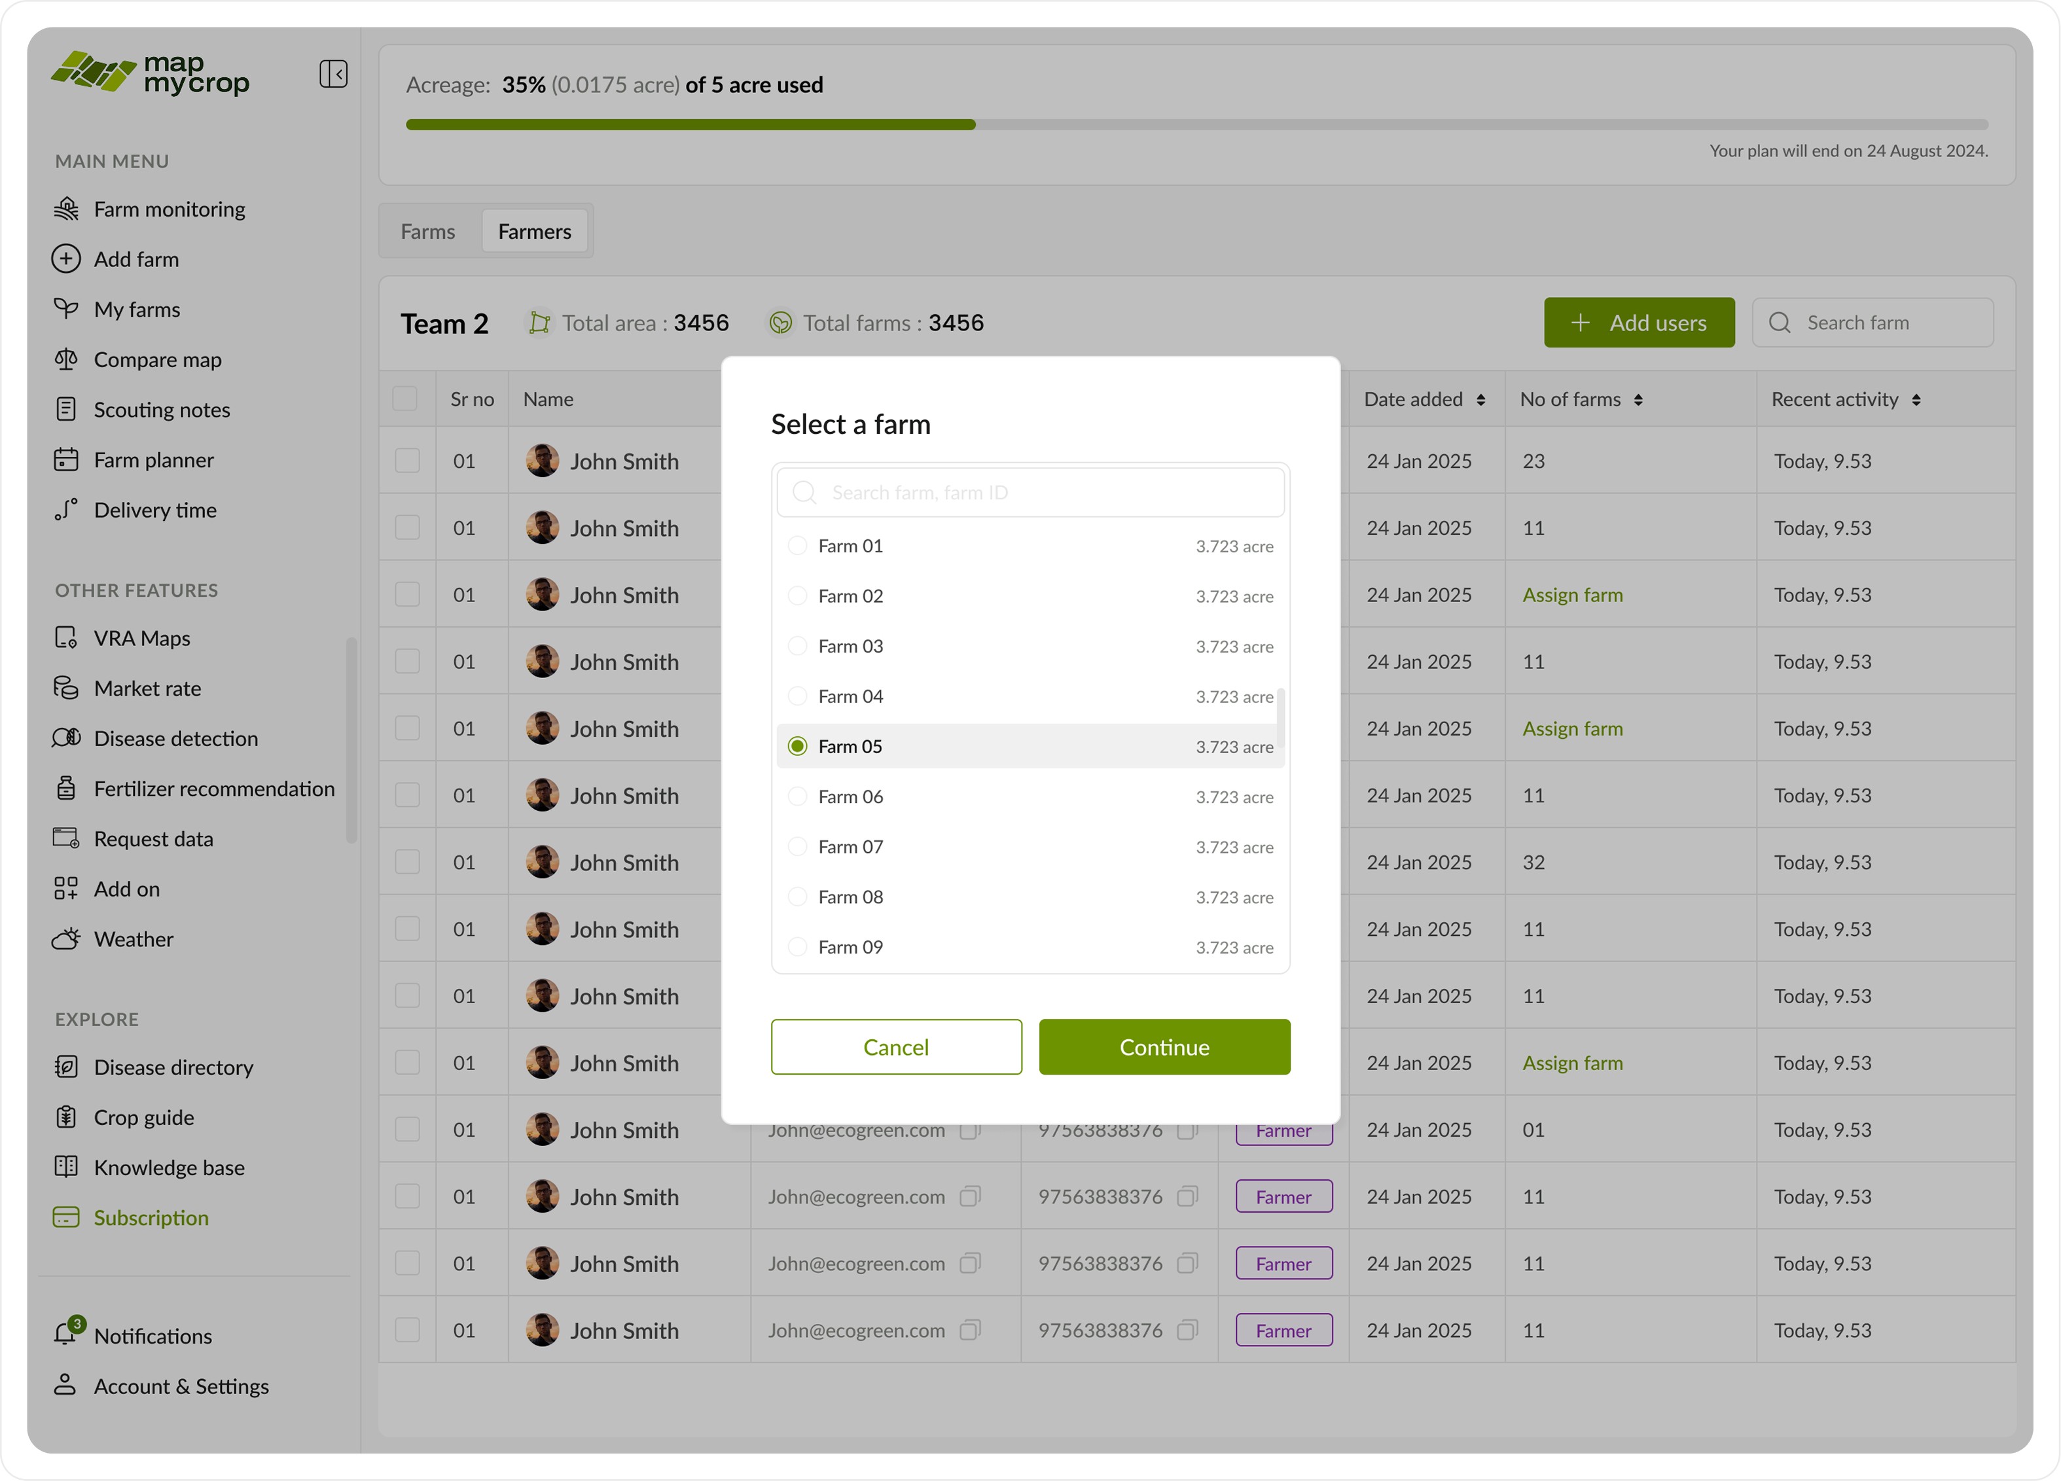Click the farm list scrollbar

1280,718
